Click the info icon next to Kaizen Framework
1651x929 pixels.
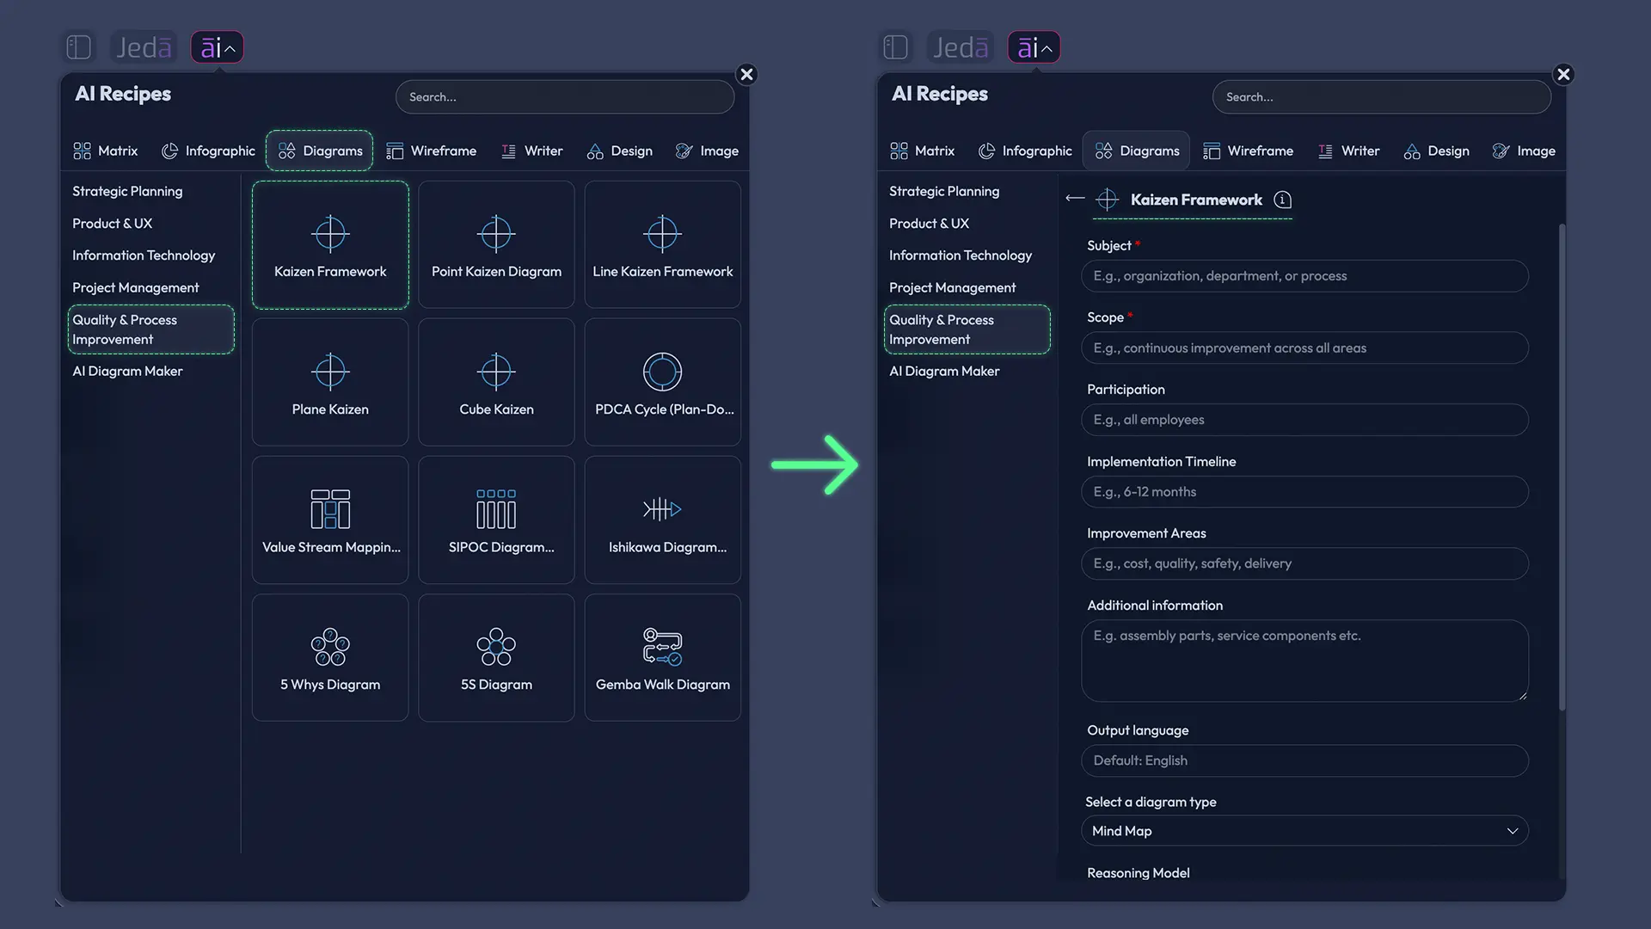click(1282, 200)
